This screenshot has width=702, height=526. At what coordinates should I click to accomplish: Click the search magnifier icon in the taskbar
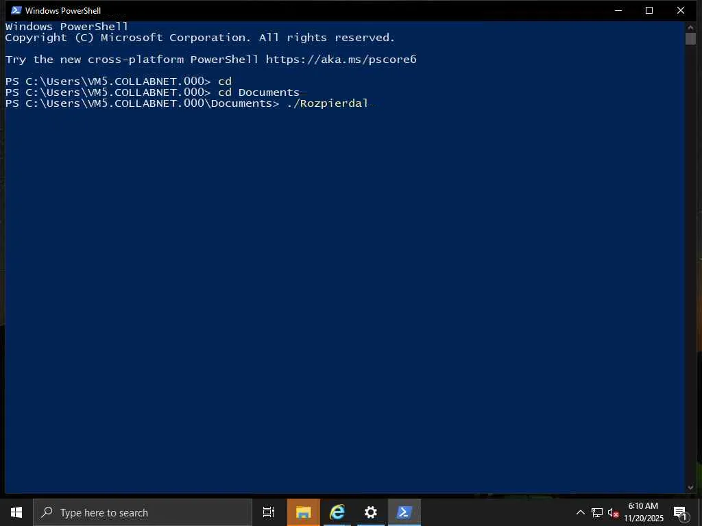click(47, 512)
